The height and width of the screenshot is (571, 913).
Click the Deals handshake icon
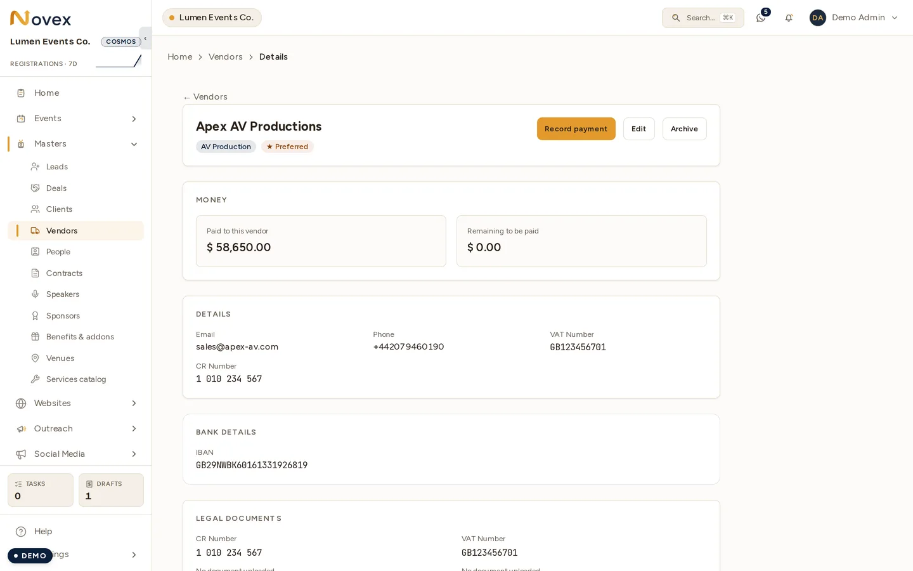[36, 188]
